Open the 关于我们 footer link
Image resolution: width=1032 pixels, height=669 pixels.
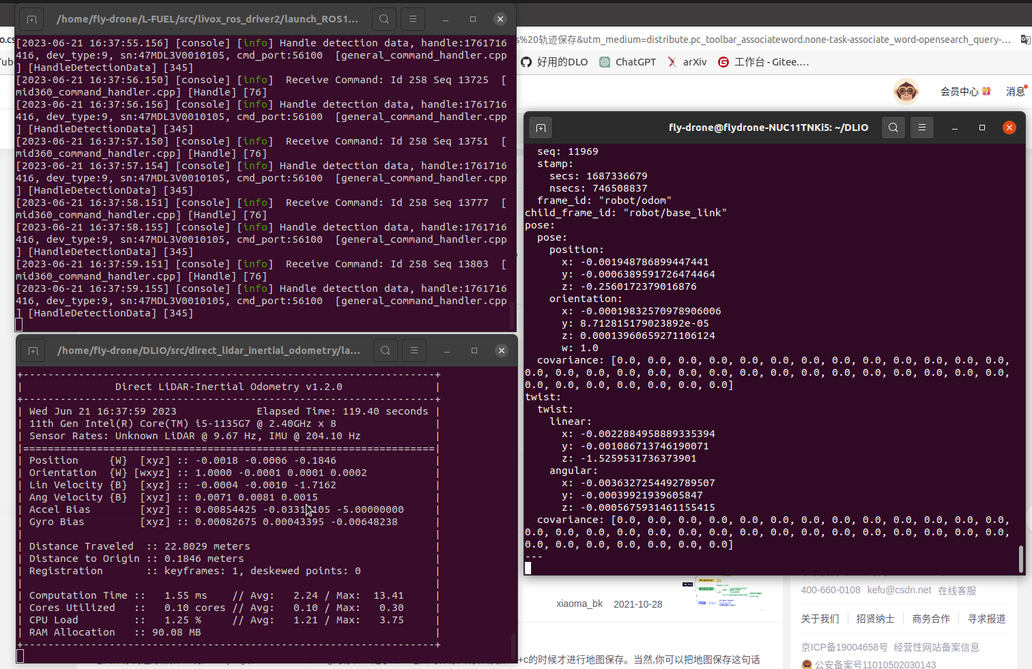pos(820,619)
